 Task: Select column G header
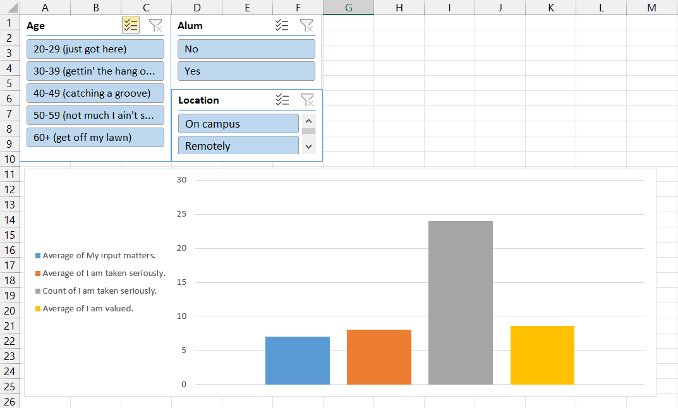pos(349,8)
